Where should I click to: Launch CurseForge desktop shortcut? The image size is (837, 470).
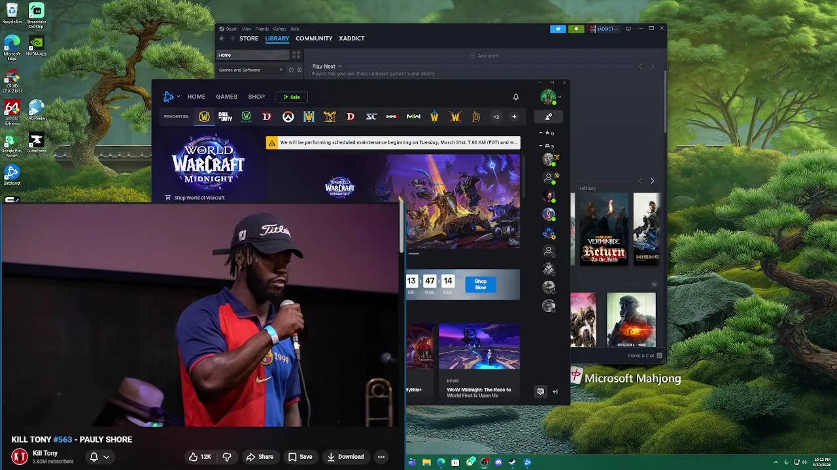37,142
